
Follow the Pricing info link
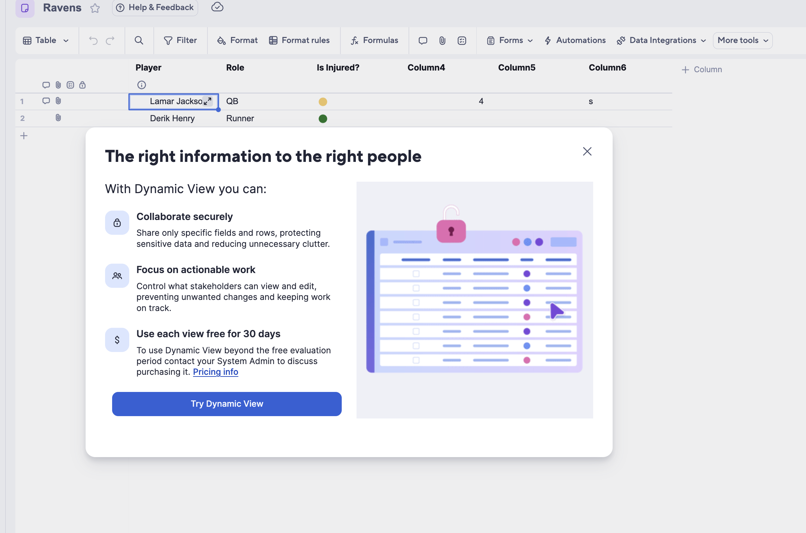215,372
